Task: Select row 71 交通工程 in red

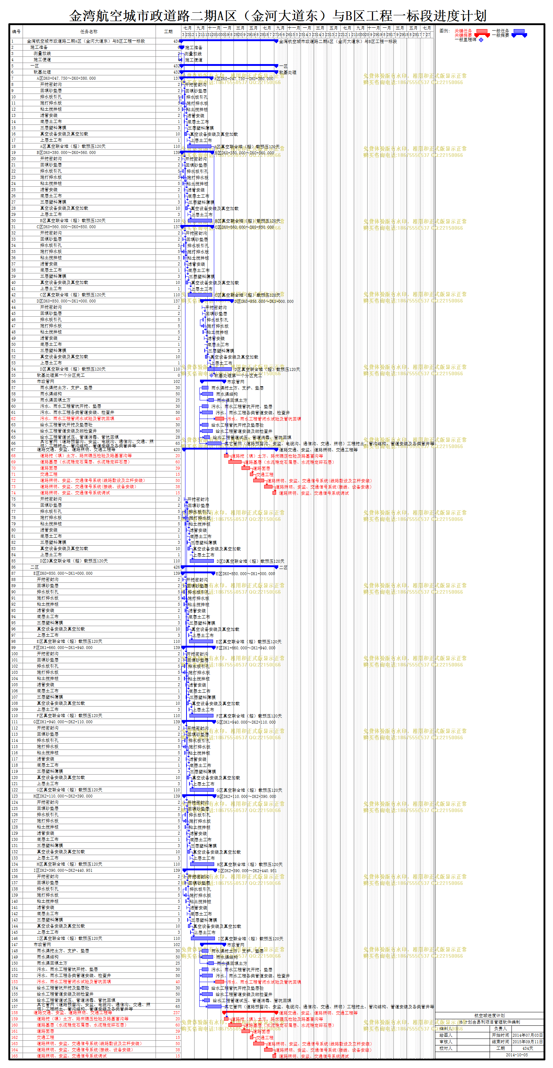Action: [x=48, y=474]
